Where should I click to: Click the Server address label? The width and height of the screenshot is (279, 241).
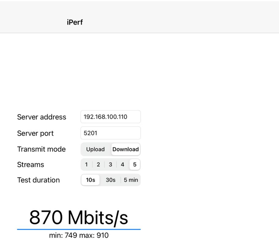click(x=42, y=117)
